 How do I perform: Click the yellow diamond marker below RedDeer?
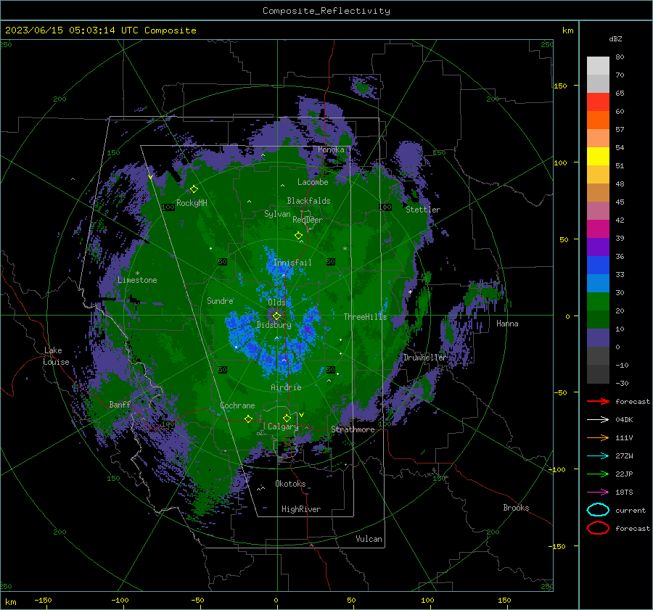click(x=298, y=236)
